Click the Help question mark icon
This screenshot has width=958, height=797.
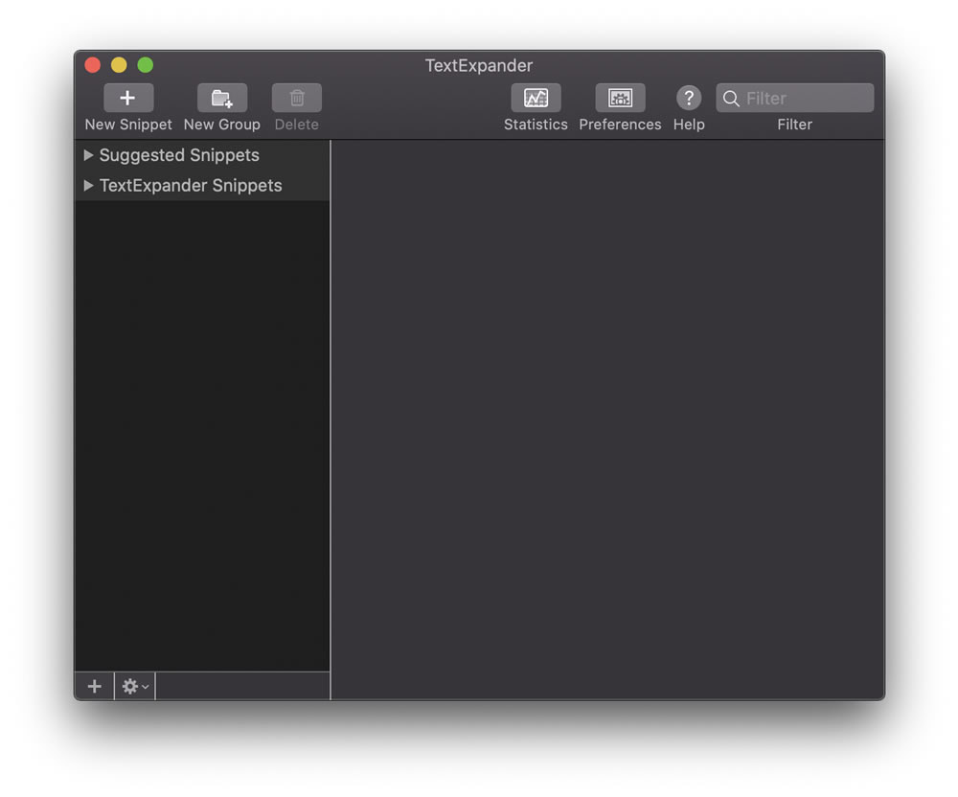point(689,98)
